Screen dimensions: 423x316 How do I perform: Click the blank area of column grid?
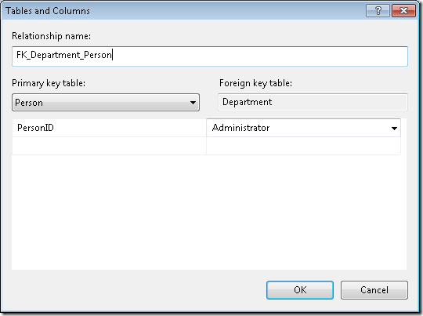pos(209,212)
